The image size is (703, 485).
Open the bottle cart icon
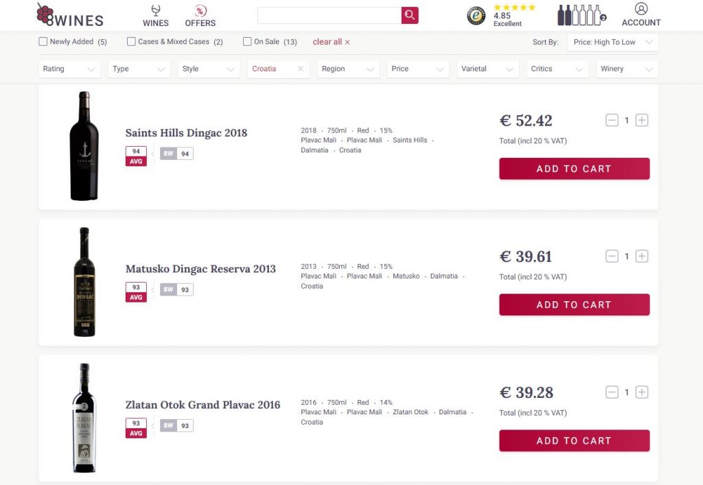click(x=581, y=15)
